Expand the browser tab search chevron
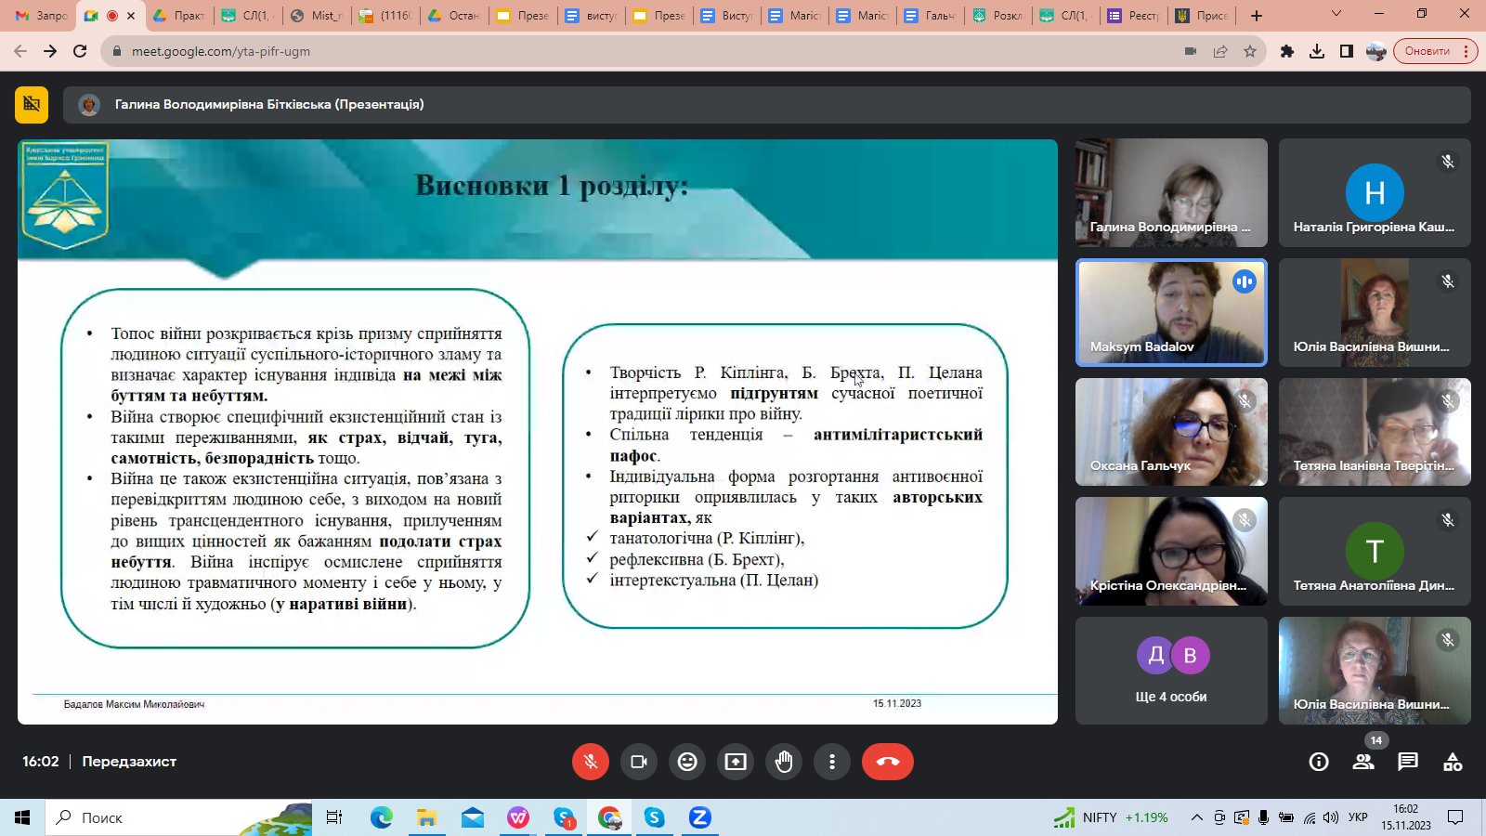The height and width of the screenshot is (836, 1486). point(1336,14)
